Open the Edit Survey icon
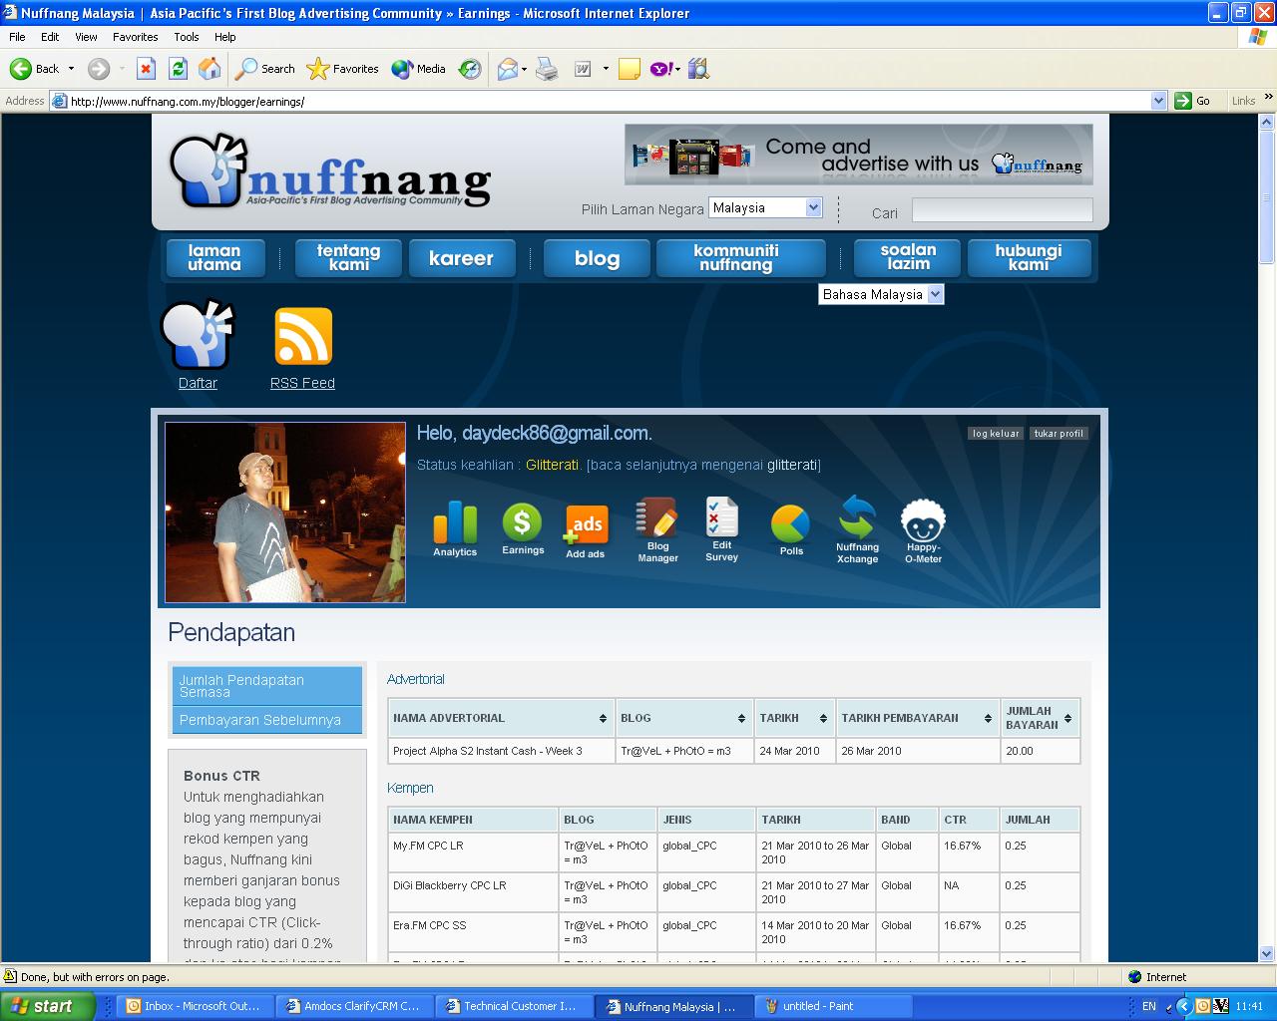 [721, 529]
